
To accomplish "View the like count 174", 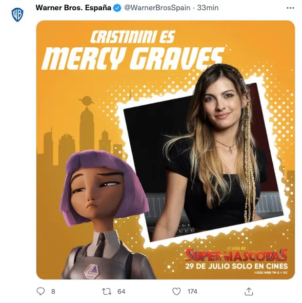I will pyautogui.click(x=192, y=291).
